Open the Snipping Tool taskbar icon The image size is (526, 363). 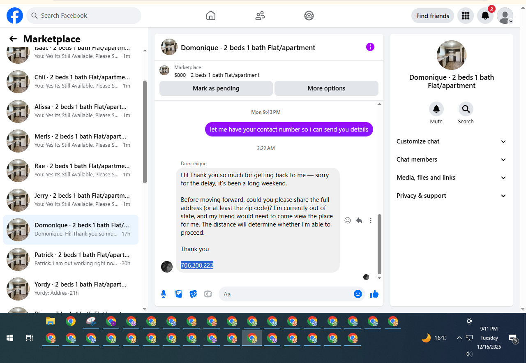pos(91,321)
